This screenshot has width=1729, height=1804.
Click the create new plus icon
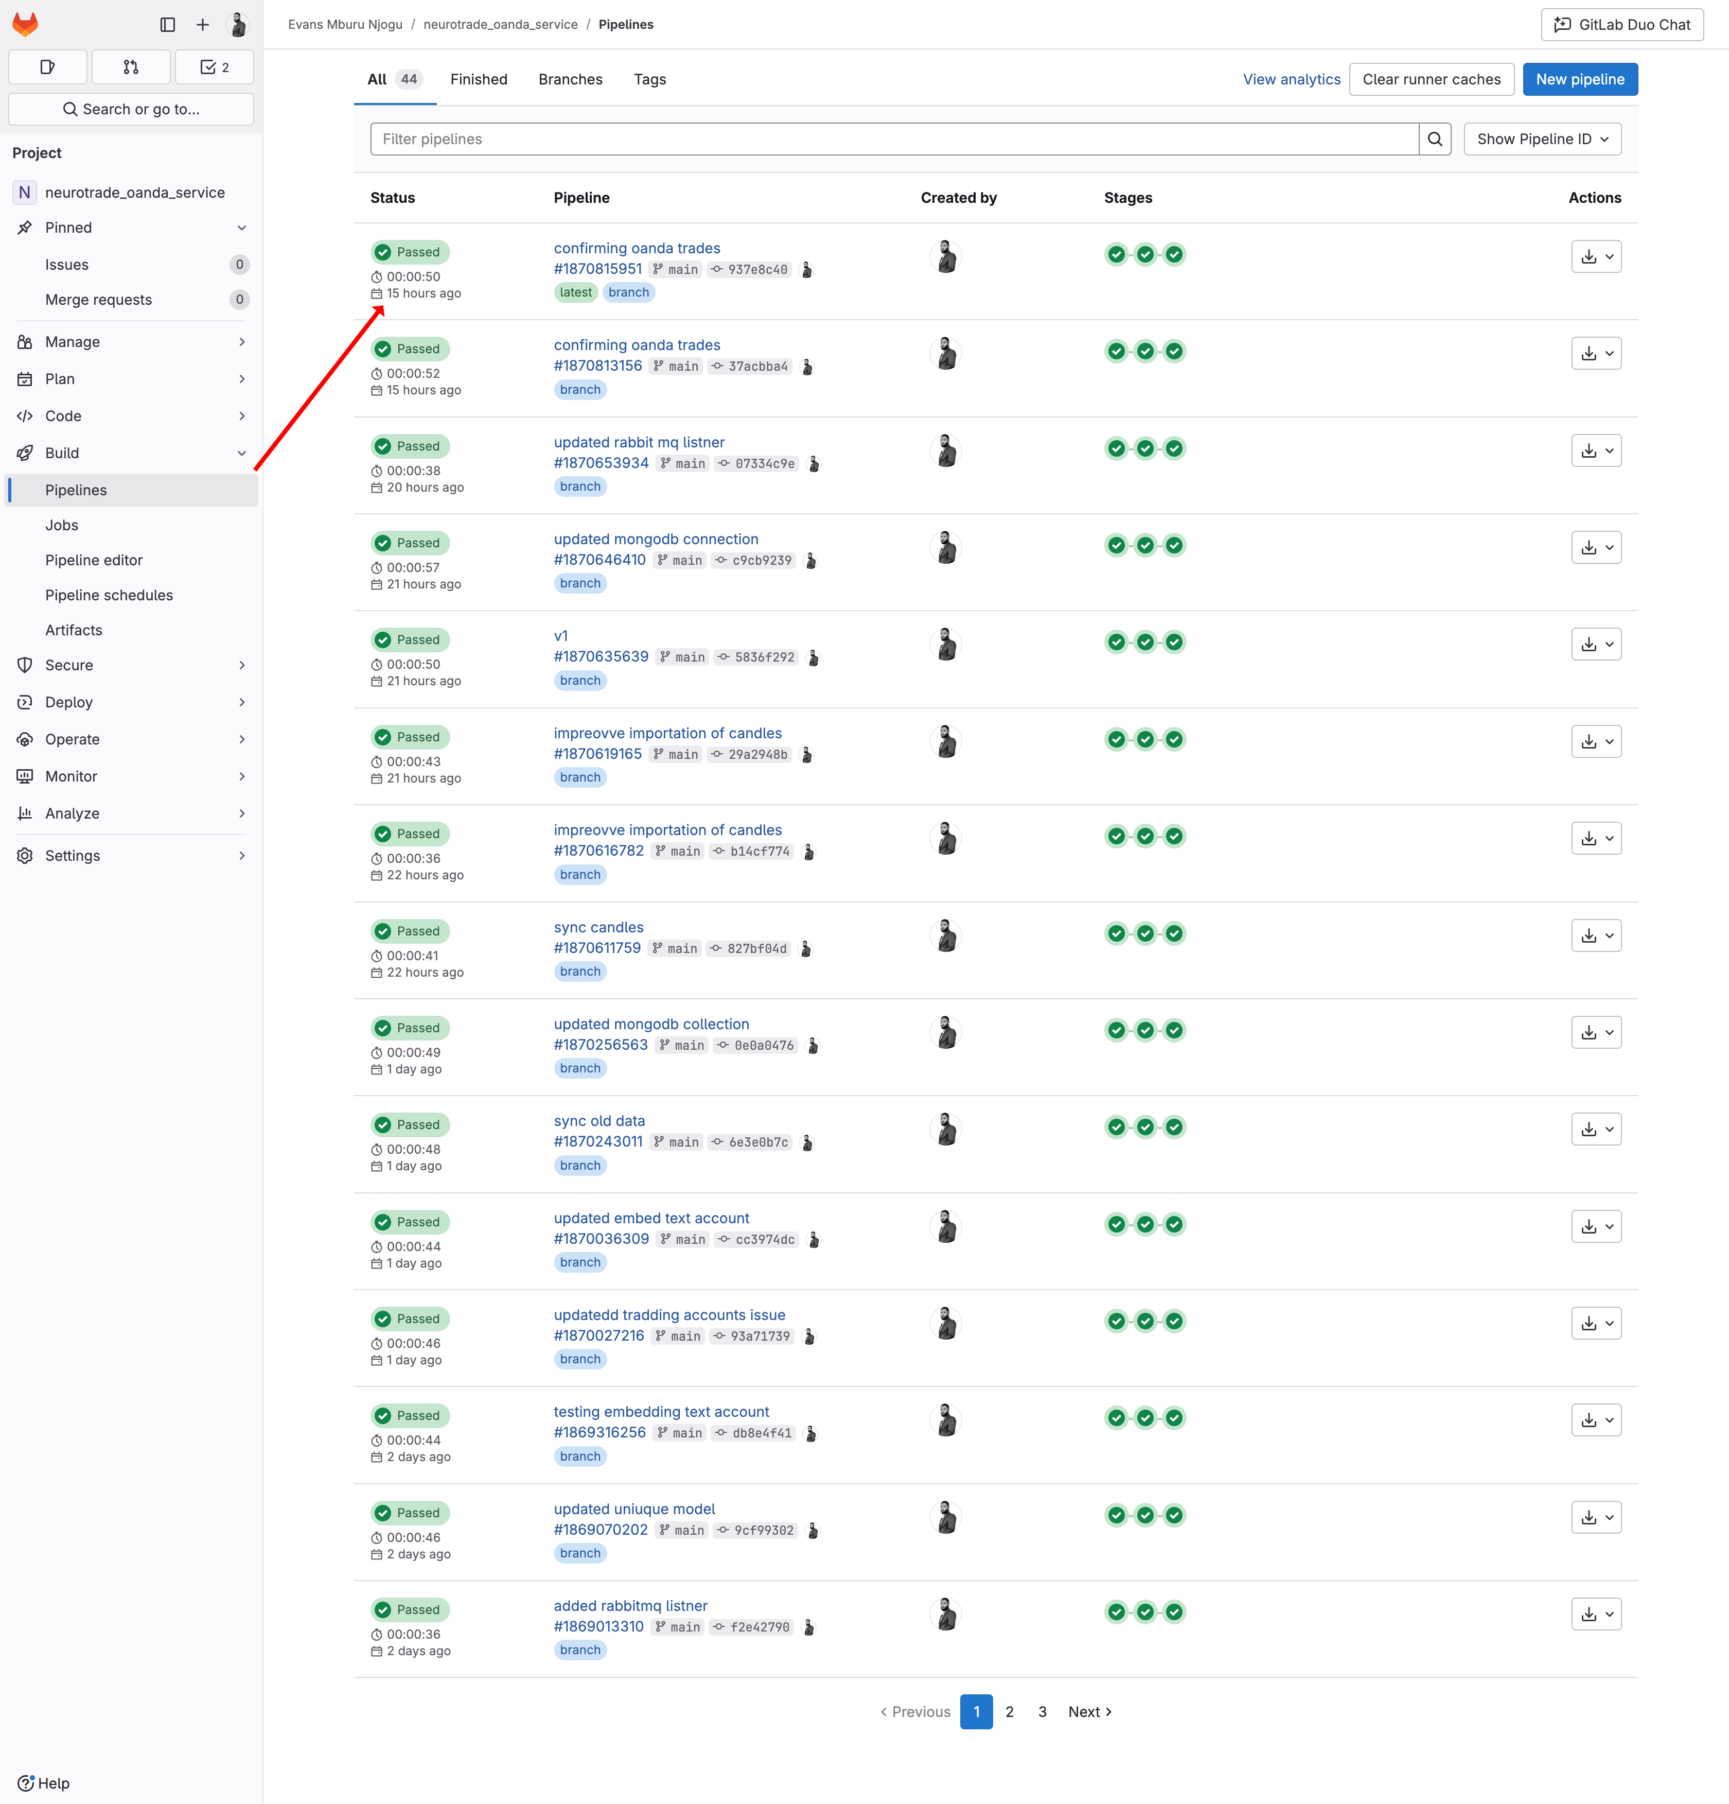202,25
